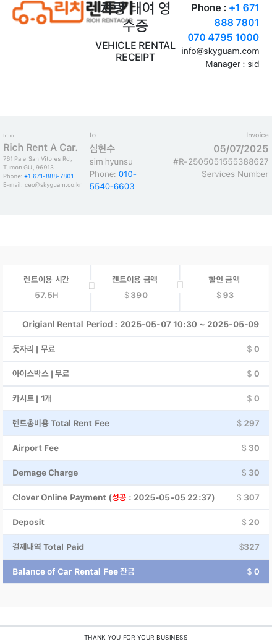This screenshot has height=642, width=272.
Task: Tap customer phone 010-5540-6603 link
Action: coord(113,180)
